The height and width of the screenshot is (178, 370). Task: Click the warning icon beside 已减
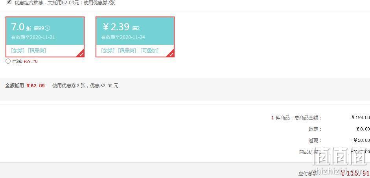tap(8, 61)
